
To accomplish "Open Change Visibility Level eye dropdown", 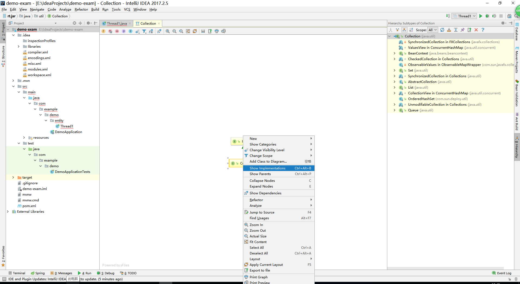I will tap(137, 31).
